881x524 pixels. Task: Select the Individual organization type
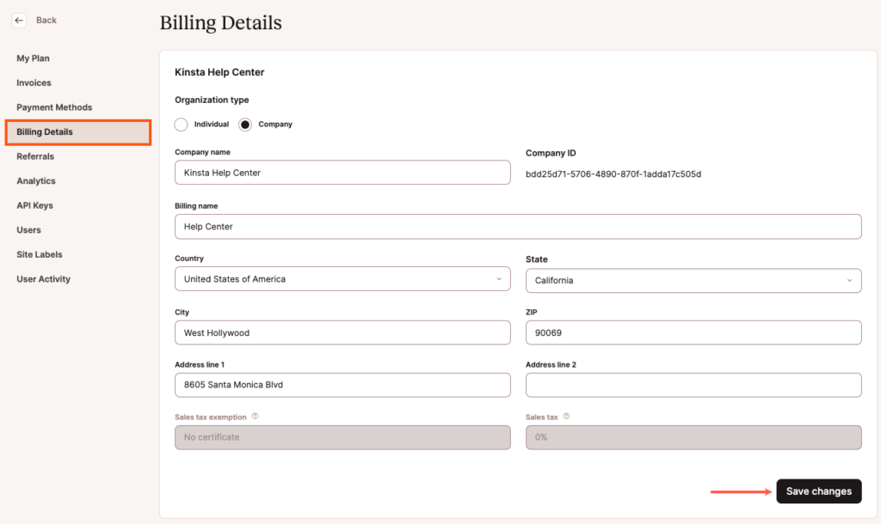[181, 124]
